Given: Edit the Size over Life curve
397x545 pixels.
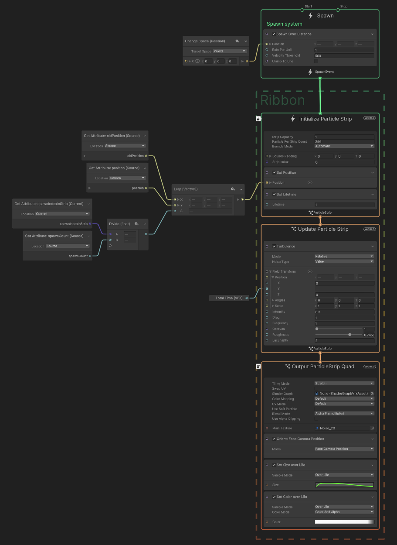Looking at the screenshot, I should click(344, 485).
